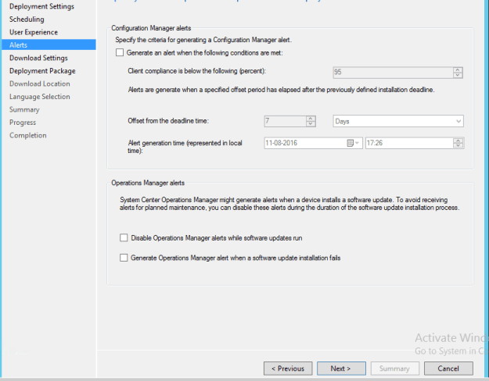This screenshot has width=489, height=381.
Task: Go to Download Settings wizard page
Action: [38, 58]
